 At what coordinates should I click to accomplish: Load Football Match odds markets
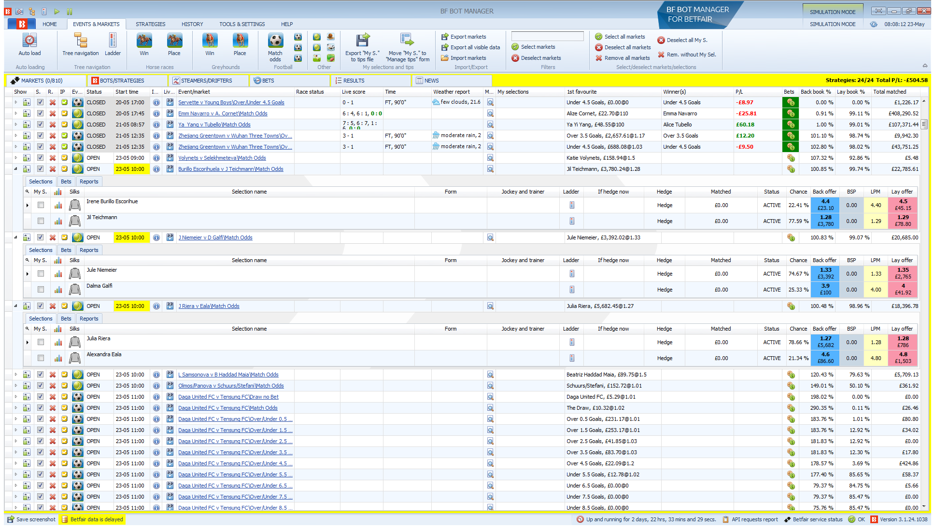[275, 47]
